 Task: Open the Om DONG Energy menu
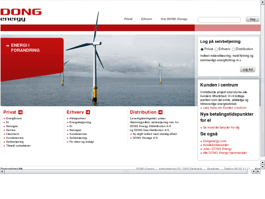coord(174,19)
